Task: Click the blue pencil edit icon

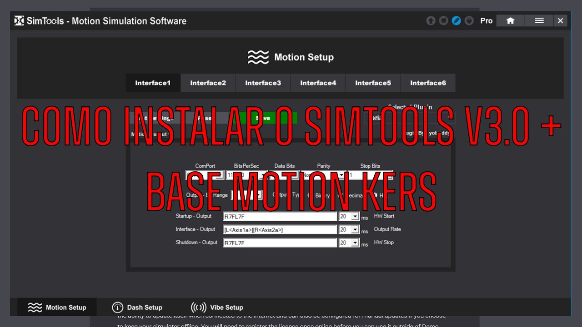Action: pyautogui.click(x=456, y=21)
